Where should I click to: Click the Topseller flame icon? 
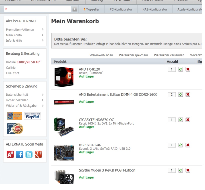click(84, 9)
